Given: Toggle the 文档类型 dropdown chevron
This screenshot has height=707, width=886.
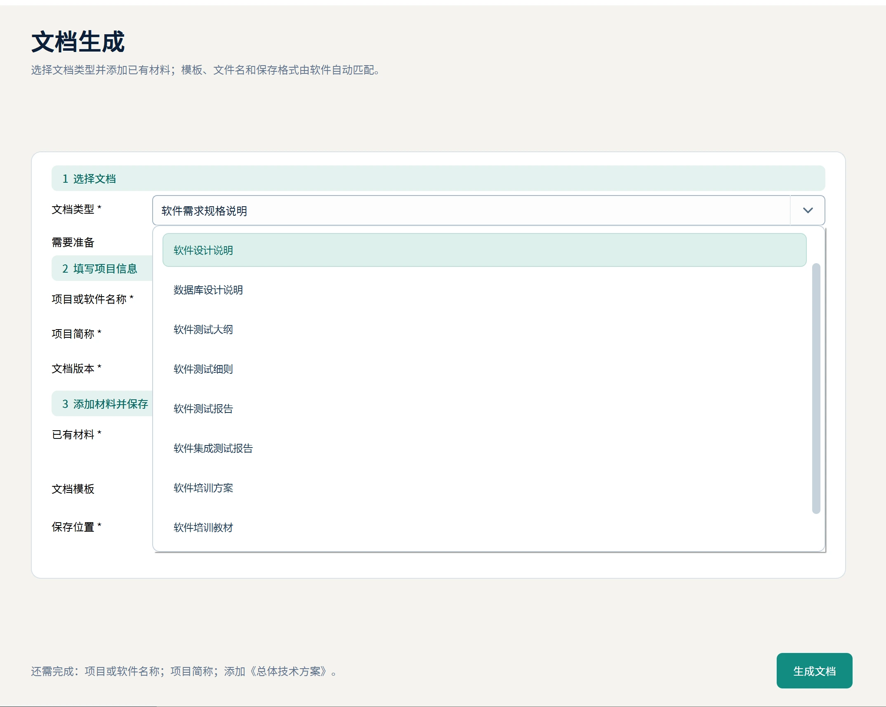Looking at the screenshot, I should [x=808, y=210].
